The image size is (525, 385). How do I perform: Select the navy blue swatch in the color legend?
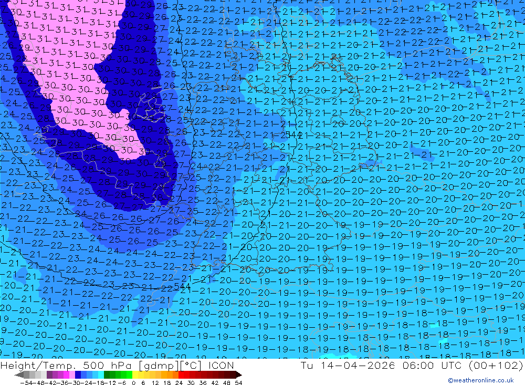[78, 374]
